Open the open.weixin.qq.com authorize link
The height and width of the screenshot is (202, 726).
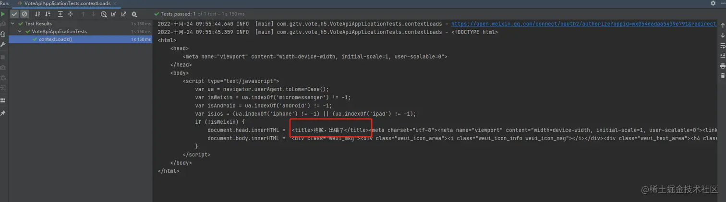(x=584, y=24)
